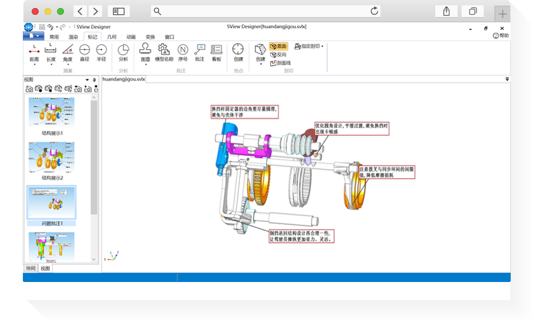
Task: Expand the section 创建 dropdown arrow
Action: point(261,65)
